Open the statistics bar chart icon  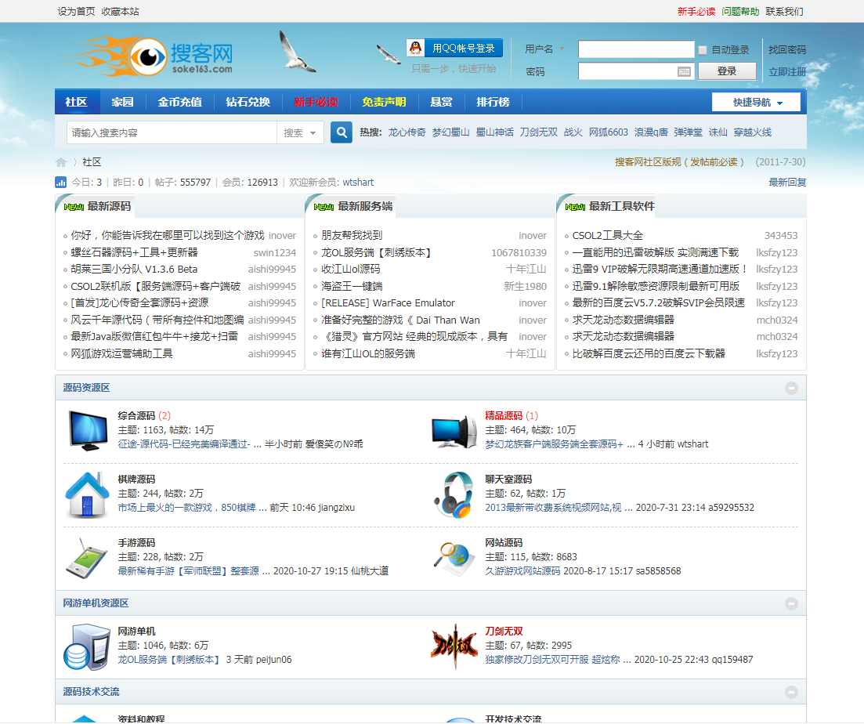(61, 182)
